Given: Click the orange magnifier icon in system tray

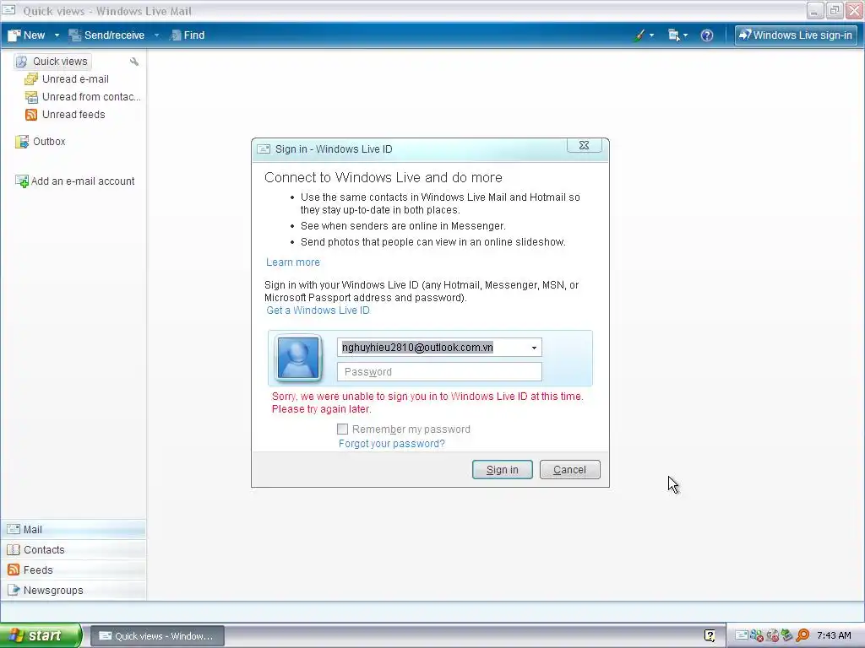Looking at the screenshot, I should click(x=802, y=636).
